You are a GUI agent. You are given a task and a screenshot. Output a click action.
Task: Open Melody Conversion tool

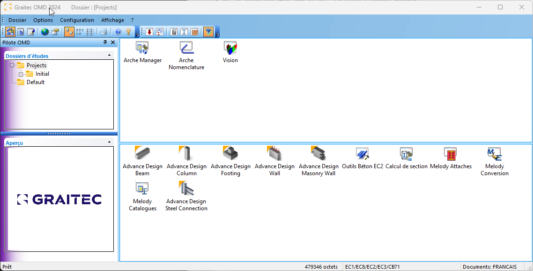pyautogui.click(x=495, y=162)
